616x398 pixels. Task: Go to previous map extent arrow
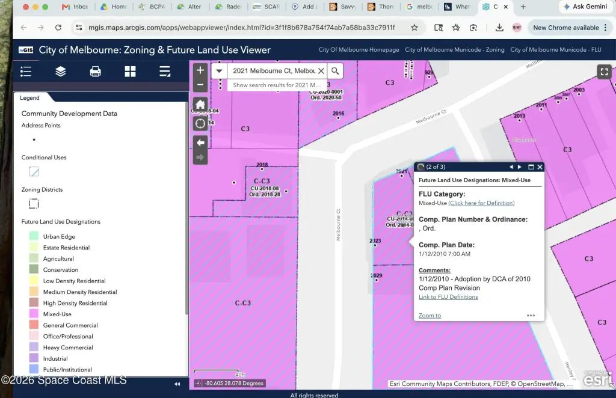[x=200, y=142]
